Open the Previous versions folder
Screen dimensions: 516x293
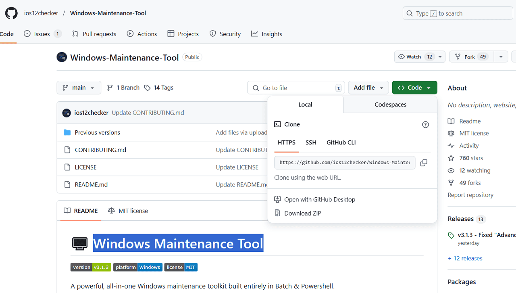click(98, 132)
